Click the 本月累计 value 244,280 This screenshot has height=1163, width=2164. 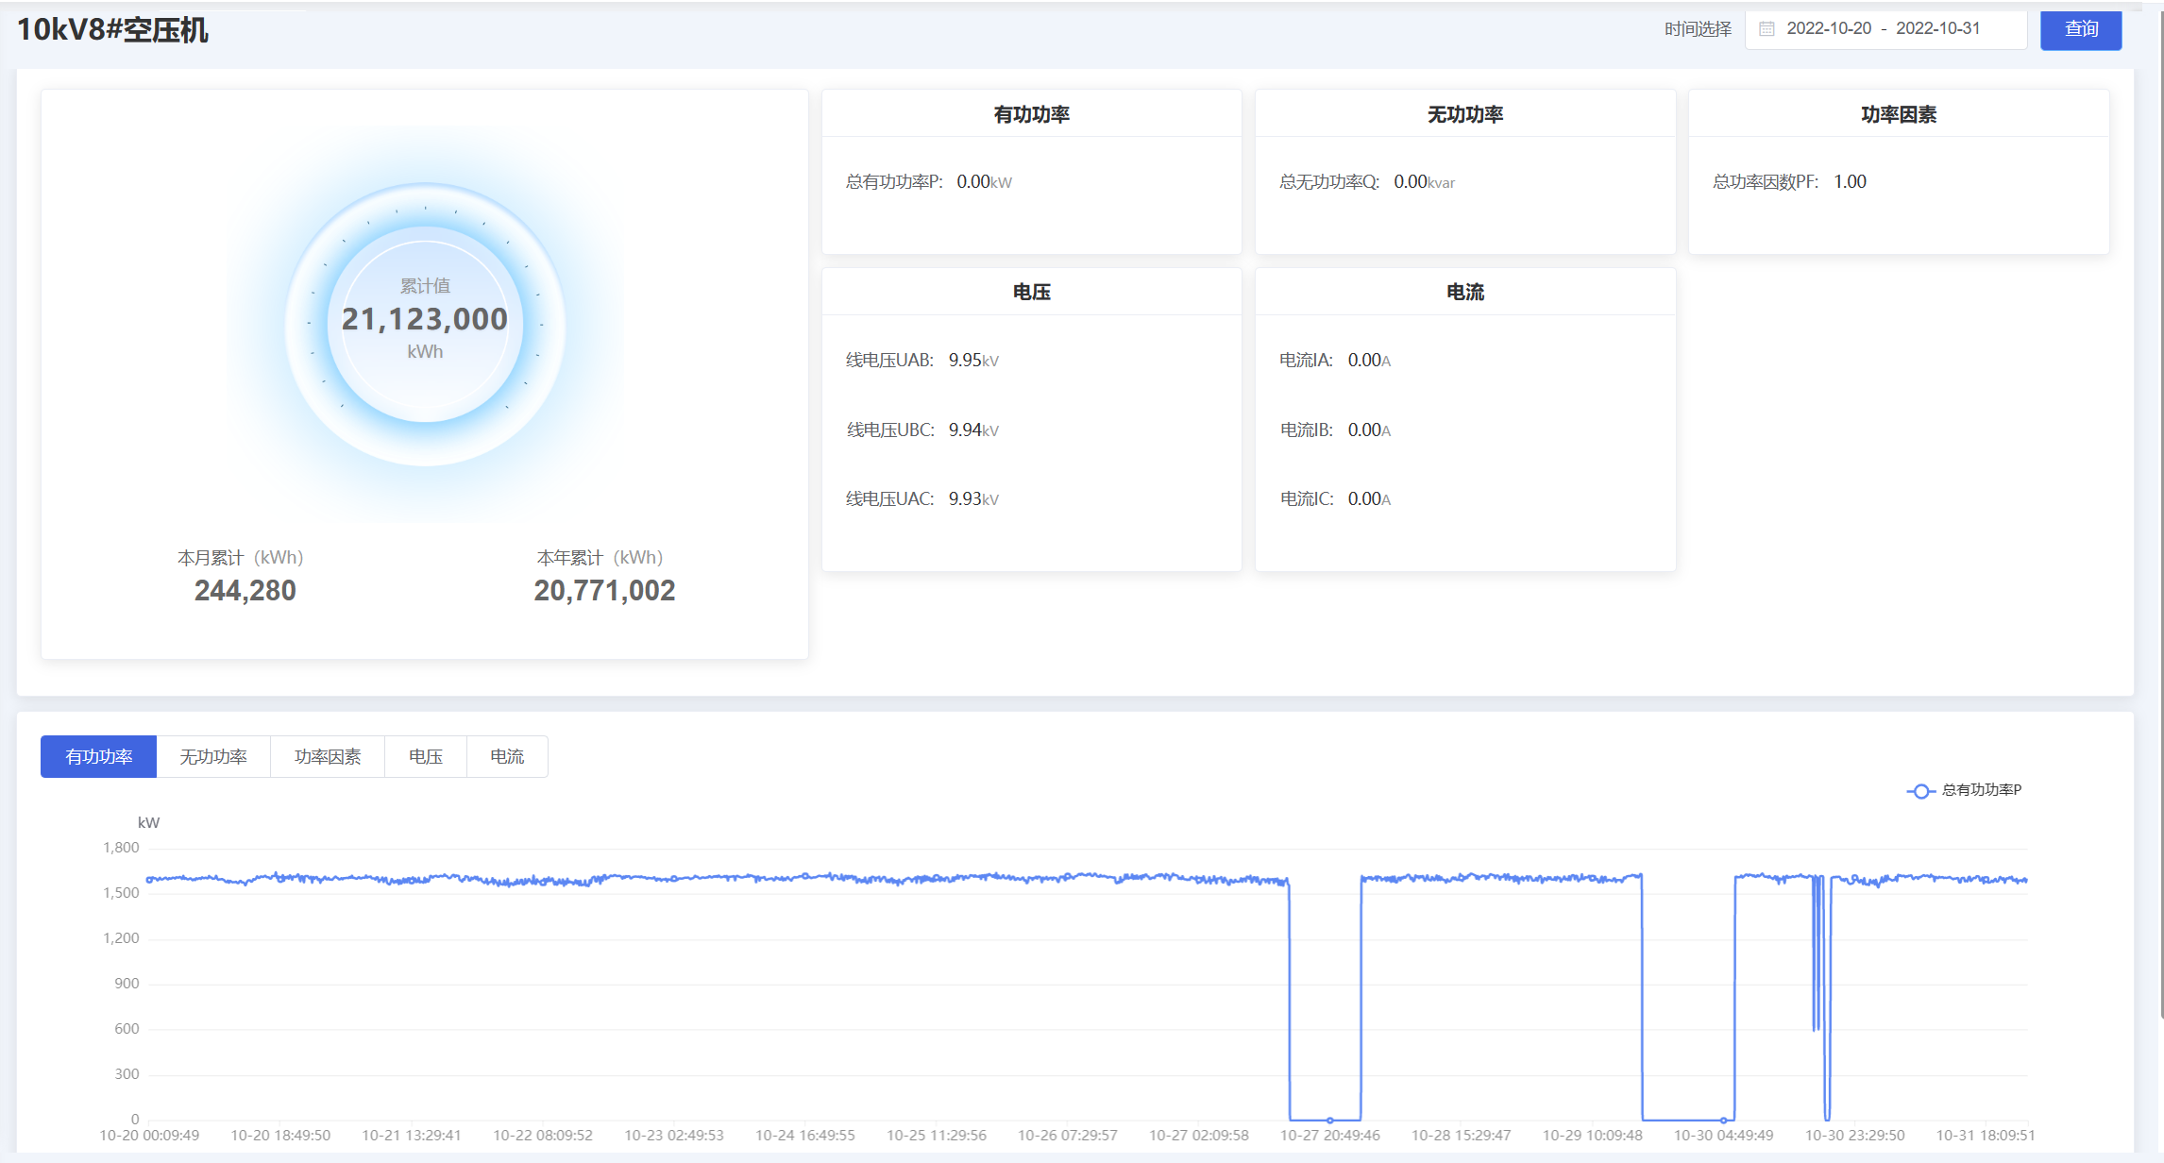[245, 591]
